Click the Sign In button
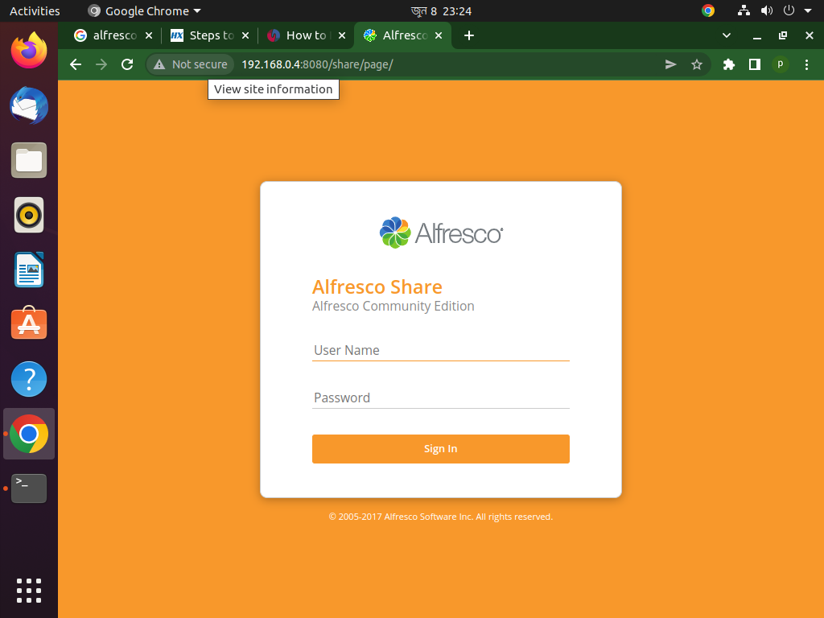Viewport: 824px width, 618px height. [x=441, y=449]
